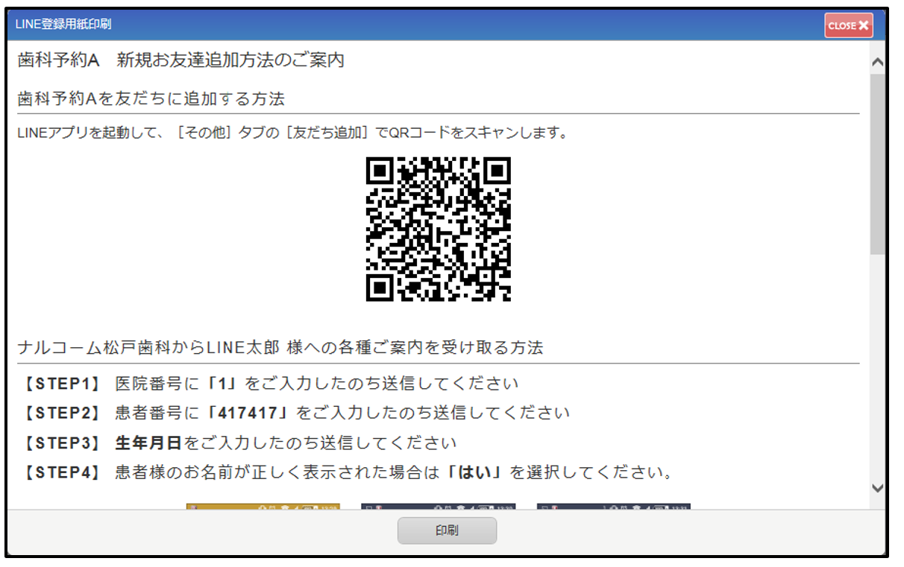Image resolution: width=904 pixels, height=567 pixels.
Task: Click the scrollbar up arrow
Action: click(877, 63)
